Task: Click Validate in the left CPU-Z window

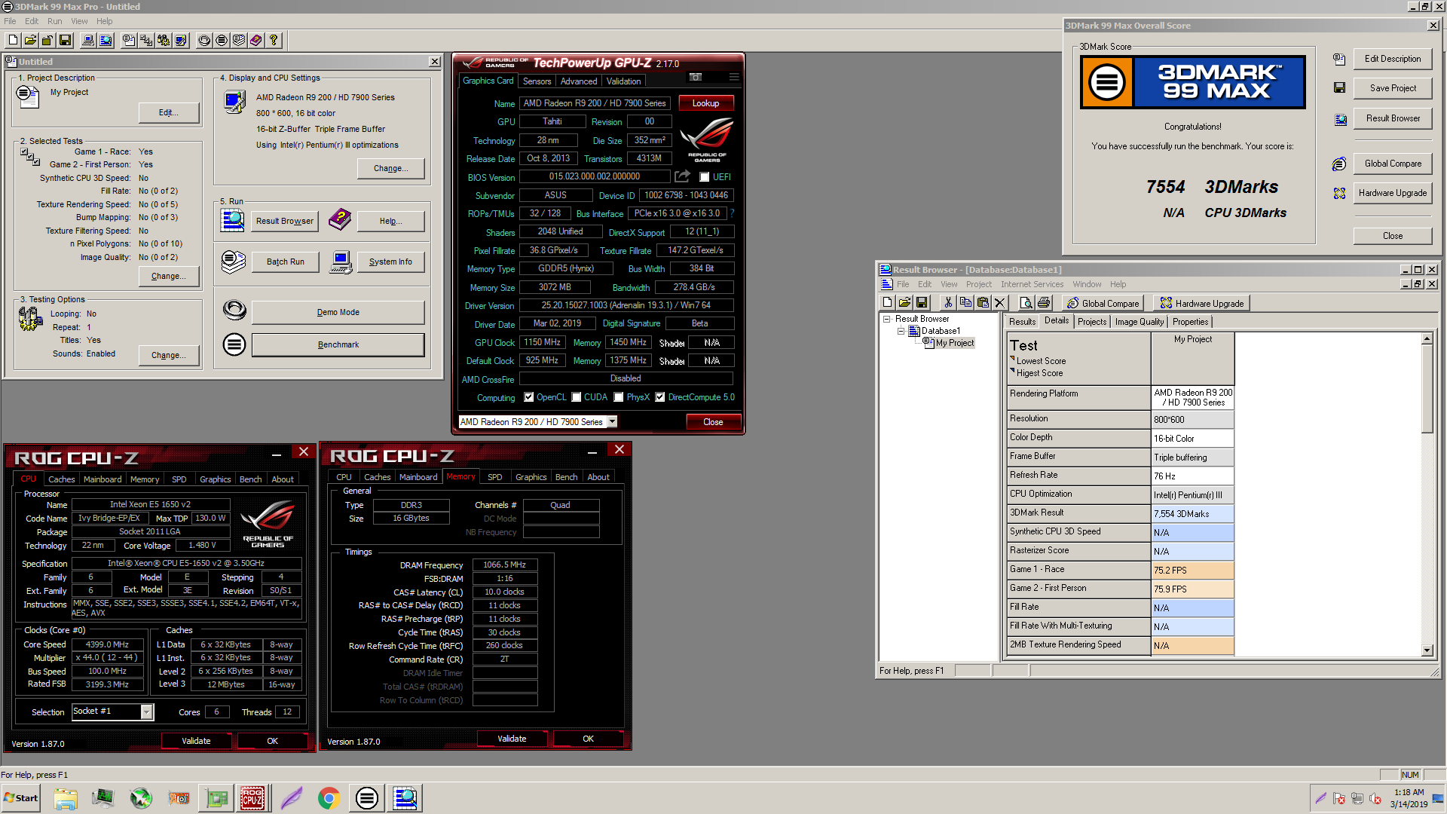Action: point(196,741)
